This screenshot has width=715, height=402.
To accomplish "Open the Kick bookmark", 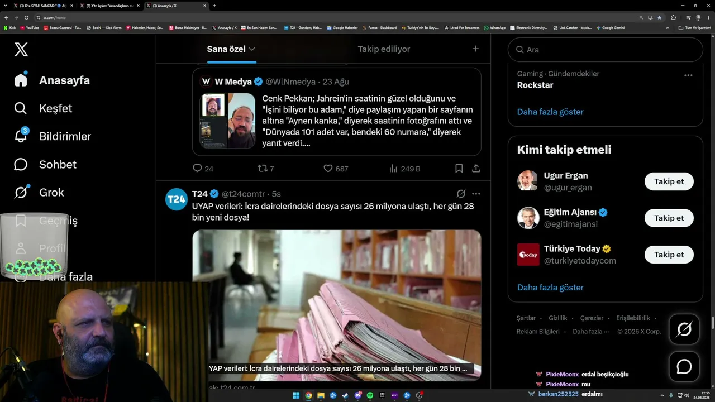I will pyautogui.click(x=9, y=28).
